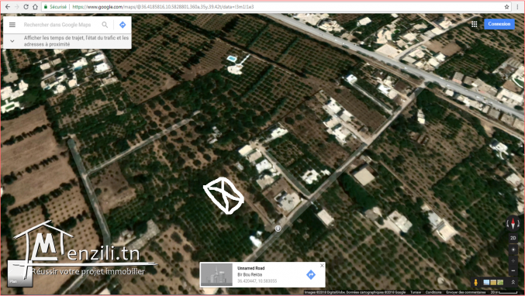The image size is (525, 296).
Task: Rotate the view counterclockwise on compass
Action: click(508, 223)
